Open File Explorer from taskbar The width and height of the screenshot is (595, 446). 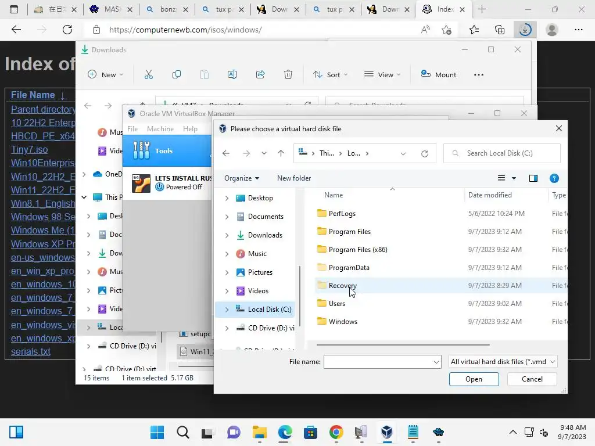260,432
